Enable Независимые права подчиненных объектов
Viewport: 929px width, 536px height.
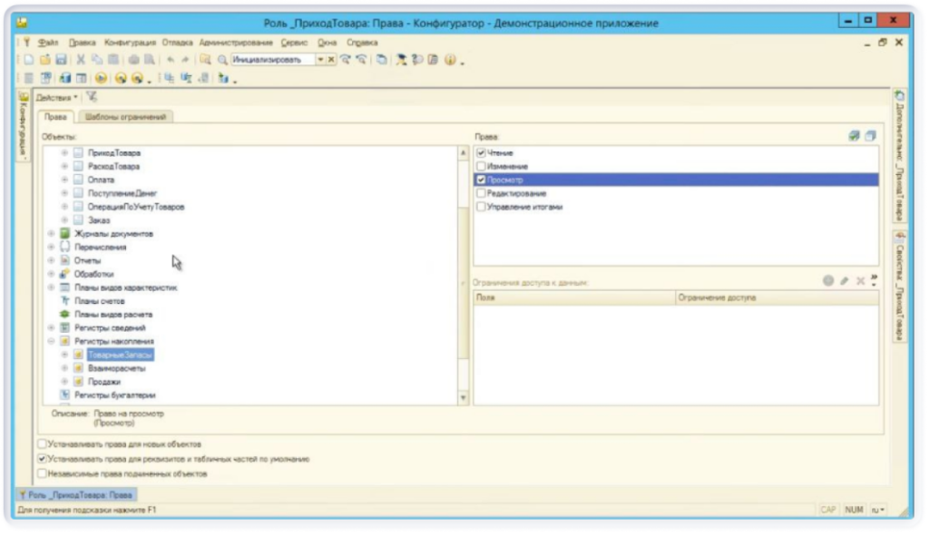43,473
